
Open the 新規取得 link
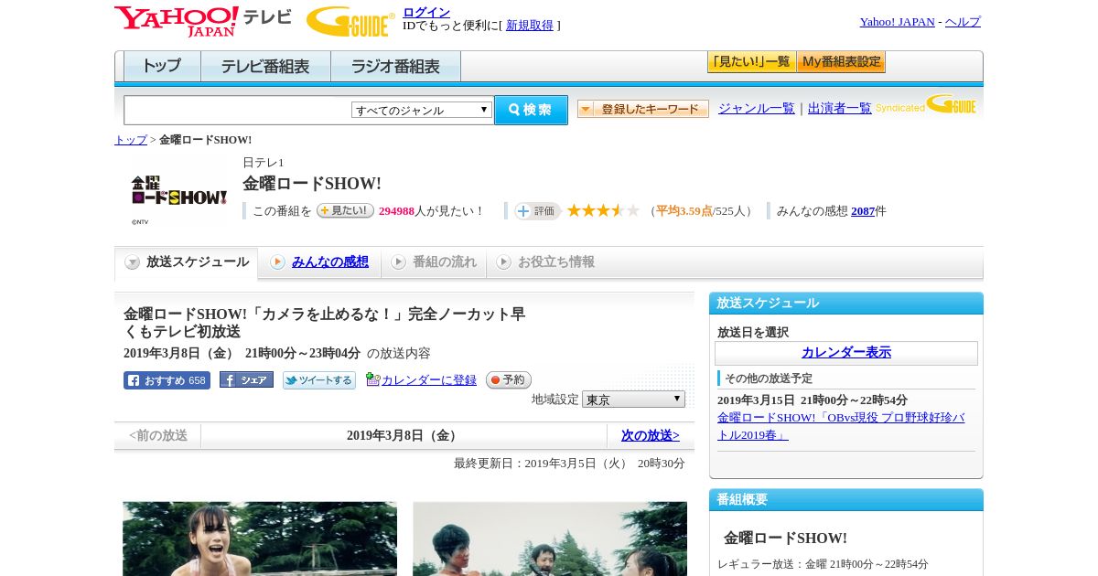[x=530, y=26]
